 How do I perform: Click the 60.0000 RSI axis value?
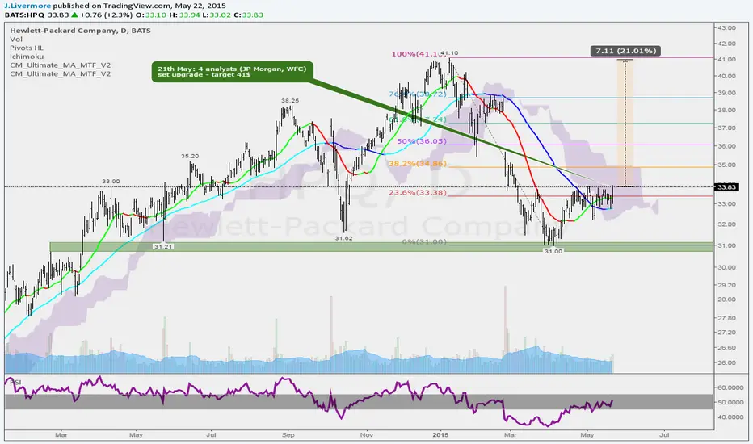[x=730, y=387]
